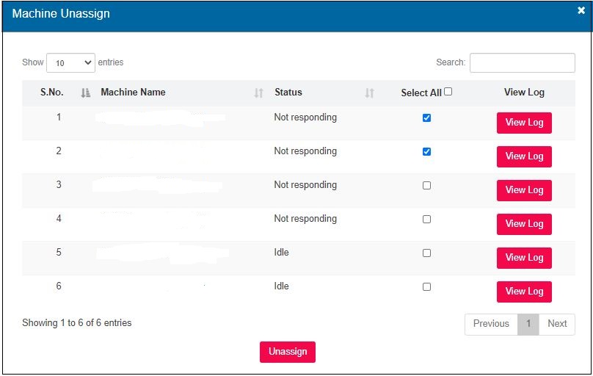Go to the Previous page
The height and width of the screenshot is (376, 593).
pos(491,324)
